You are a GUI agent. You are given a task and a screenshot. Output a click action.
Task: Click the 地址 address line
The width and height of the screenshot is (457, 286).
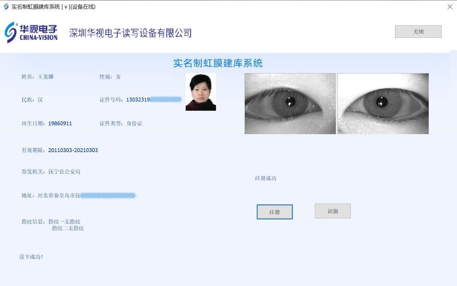[x=78, y=195]
